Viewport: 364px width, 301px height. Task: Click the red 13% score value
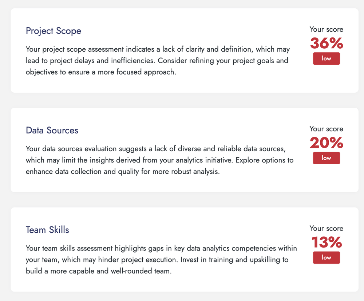point(327,243)
